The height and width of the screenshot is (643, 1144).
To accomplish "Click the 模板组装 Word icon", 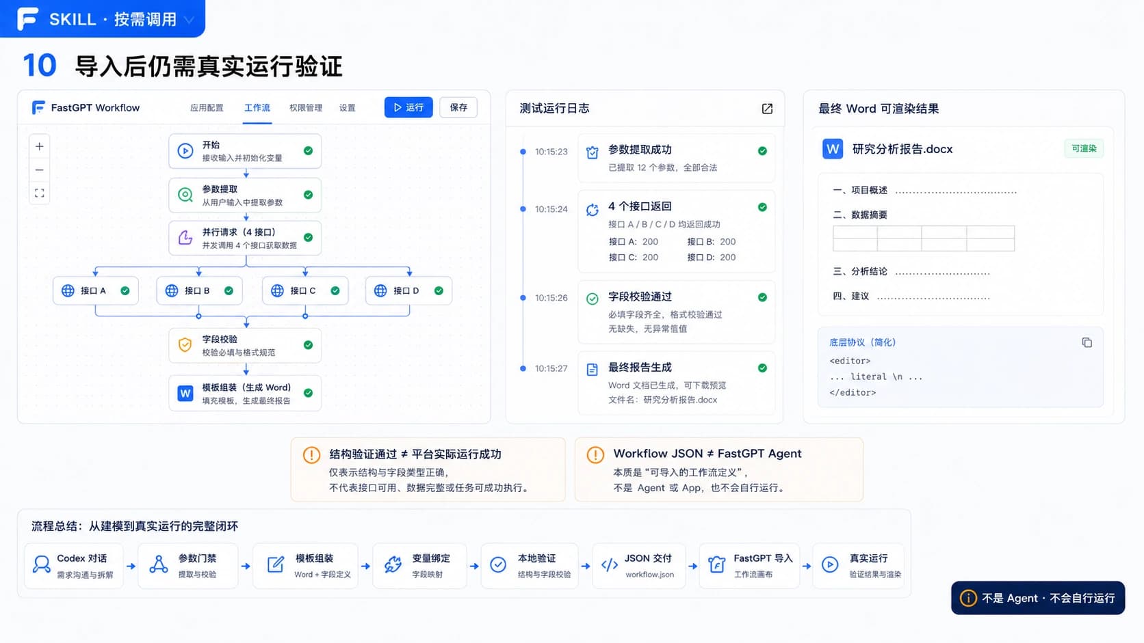I will click(x=185, y=393).
